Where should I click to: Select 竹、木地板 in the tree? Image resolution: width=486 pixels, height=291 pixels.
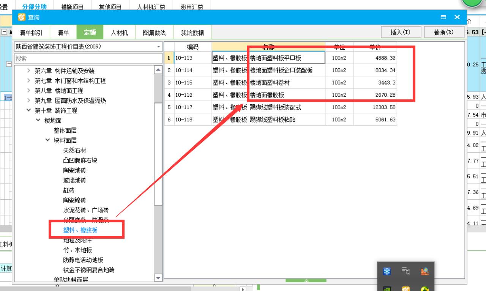tap(77, 250)
